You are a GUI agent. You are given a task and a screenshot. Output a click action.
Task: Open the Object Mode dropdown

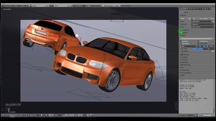[33, 115]
